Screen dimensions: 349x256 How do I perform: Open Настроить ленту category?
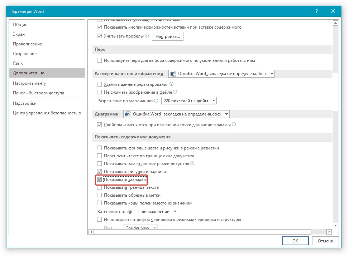point(47,83)
